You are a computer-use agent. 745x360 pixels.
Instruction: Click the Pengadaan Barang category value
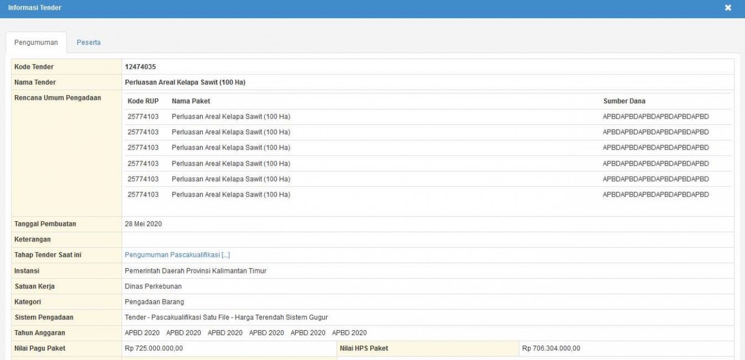pyautogui.click(x=154, y=302)
